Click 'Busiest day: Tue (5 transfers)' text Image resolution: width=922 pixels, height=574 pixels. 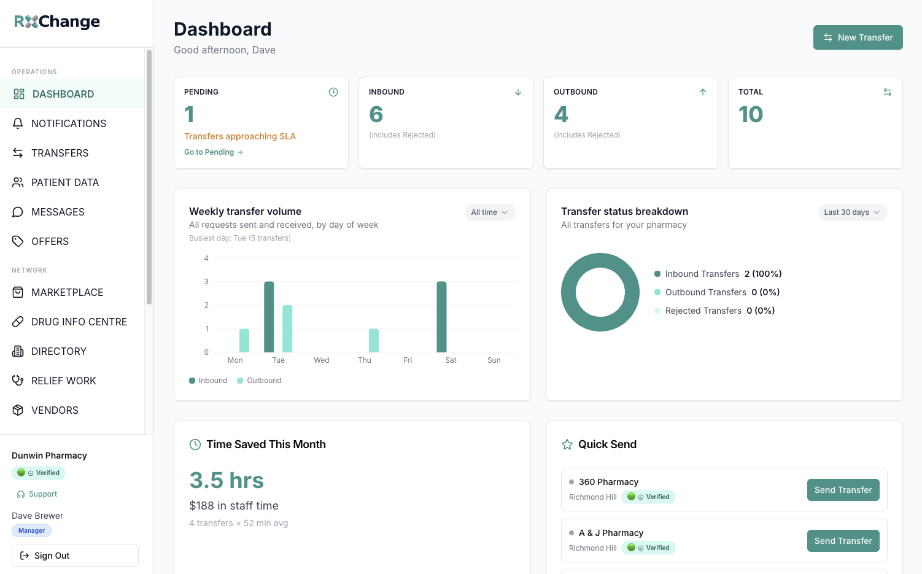[x=240, y=238]
